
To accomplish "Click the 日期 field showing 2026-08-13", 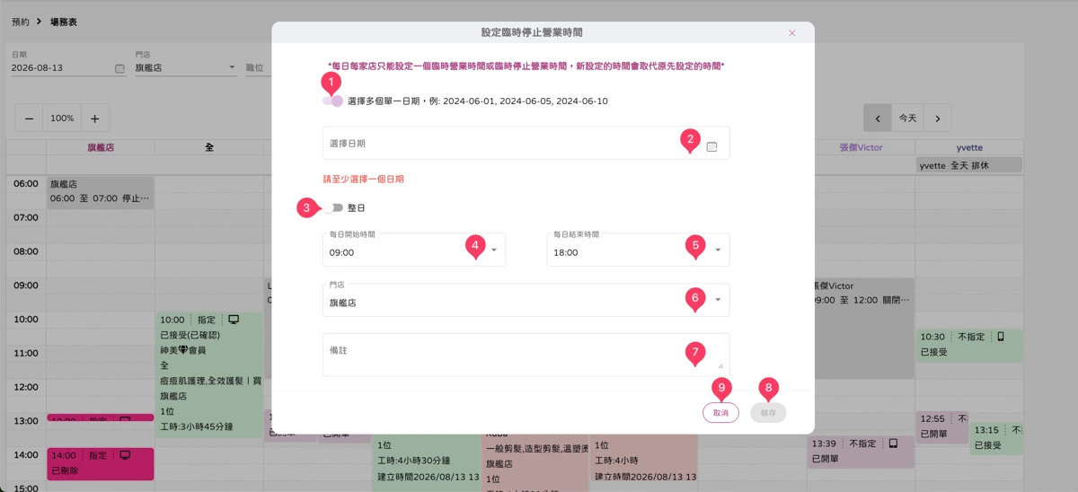I will click(68, 67).
